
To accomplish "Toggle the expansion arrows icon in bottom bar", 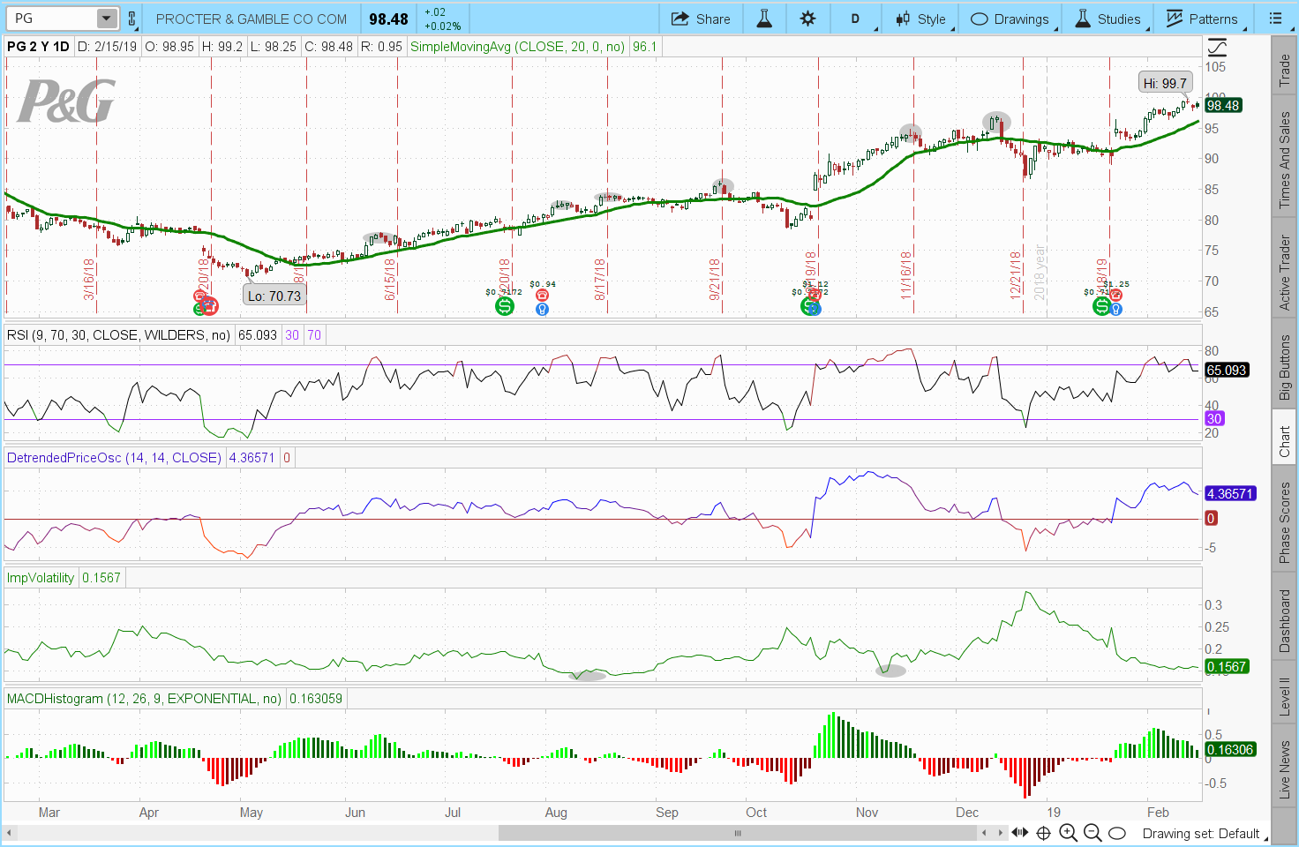I will tap(1020, 833).
